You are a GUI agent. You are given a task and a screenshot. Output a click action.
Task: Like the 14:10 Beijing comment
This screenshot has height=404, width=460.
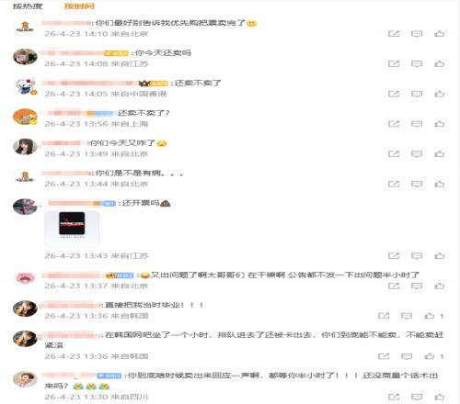click(439, 34)
